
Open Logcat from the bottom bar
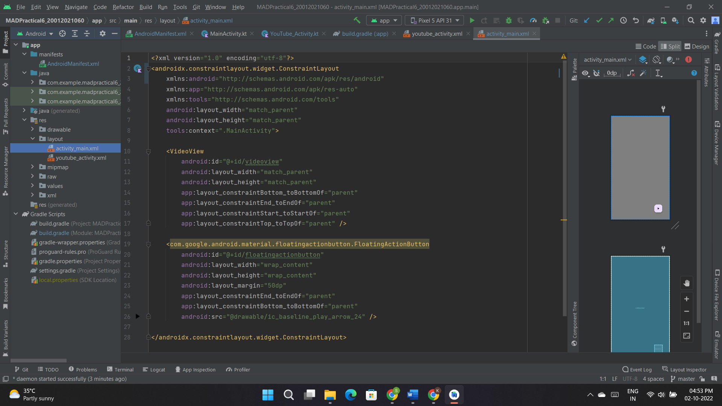pyautogui.click(x=154, y=370)
